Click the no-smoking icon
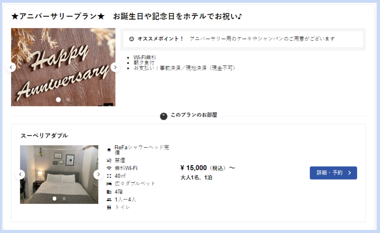 (x=109, y=160)
